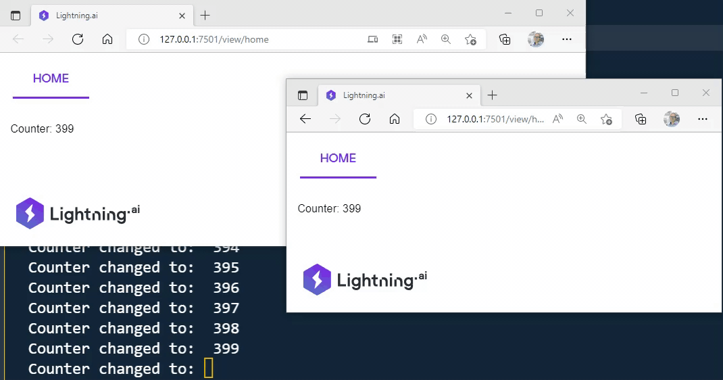Viewport: 723px width, 380px height.
Task: Open a new tab in the front window
Action: click(493, 95)
